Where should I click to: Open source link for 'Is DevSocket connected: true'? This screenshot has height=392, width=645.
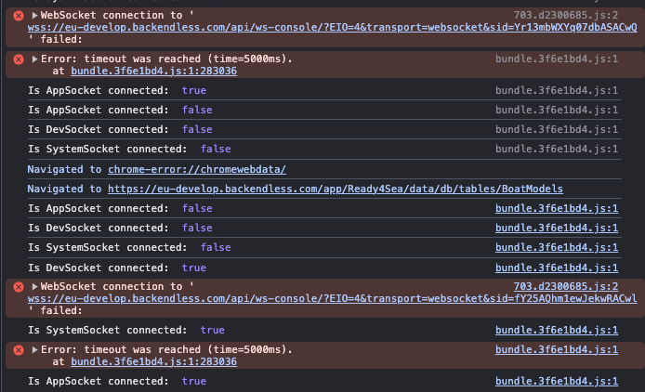pos(556,268)
